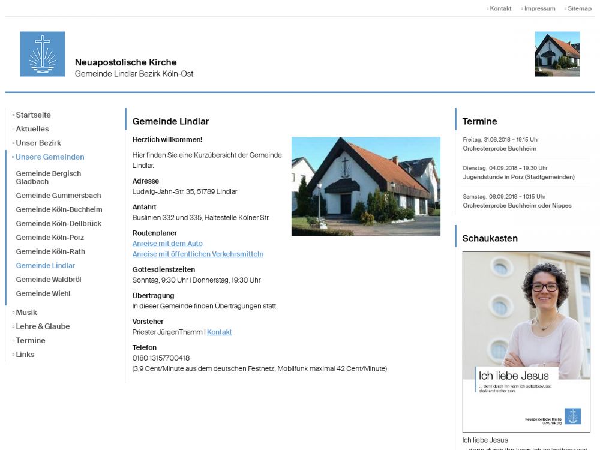Click the Neuapostolische Kirche cross logo
The width and height of the screenshot is (600, 450).
tap(42, 54)
